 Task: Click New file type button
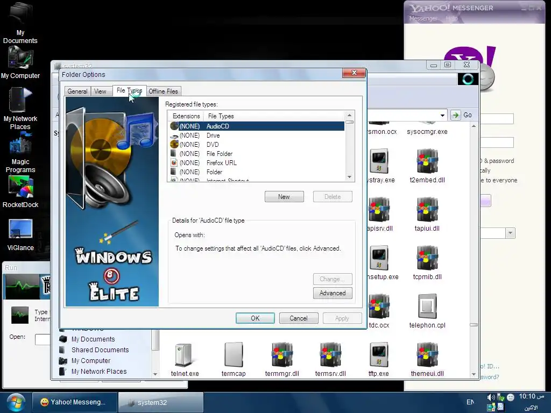point(284,197)
